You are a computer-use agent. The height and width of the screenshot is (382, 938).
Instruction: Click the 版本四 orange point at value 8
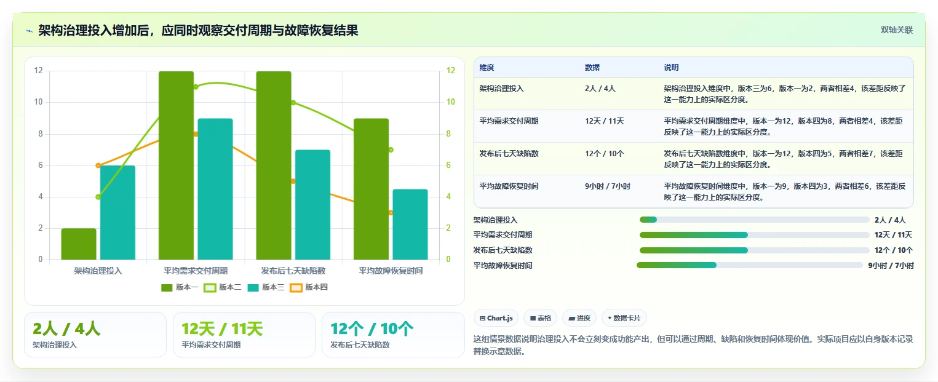tap(196, 134)
